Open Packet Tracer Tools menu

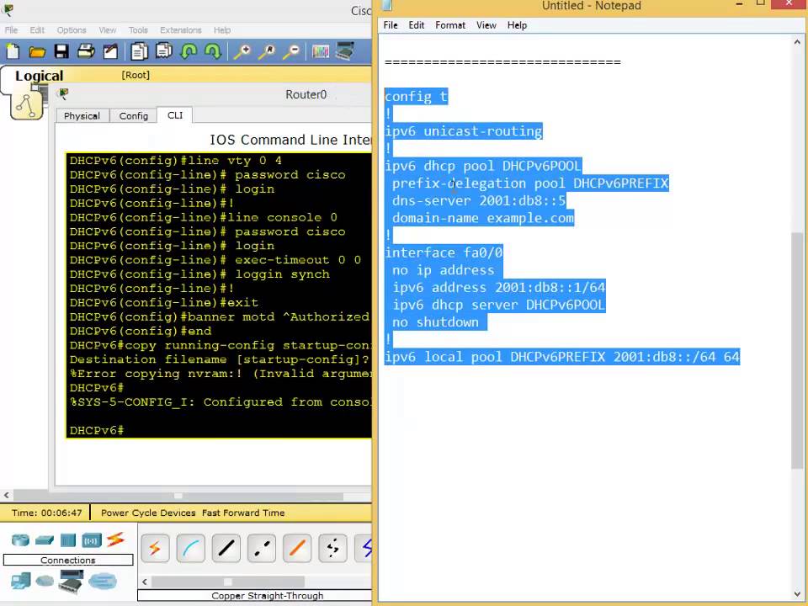(x=138, y=30)
